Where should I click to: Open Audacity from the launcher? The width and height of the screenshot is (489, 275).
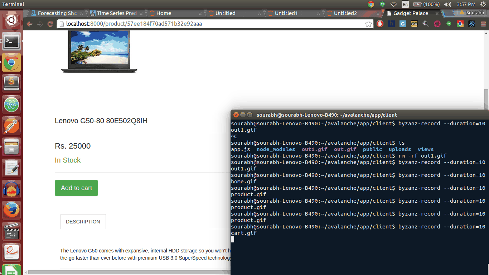tap(12, 189)
